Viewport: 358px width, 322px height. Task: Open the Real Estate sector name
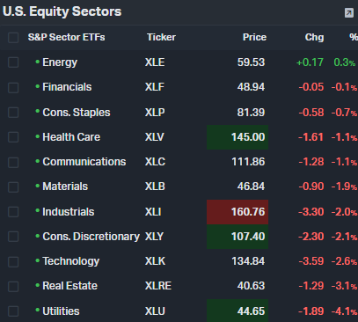pos(69,286)
